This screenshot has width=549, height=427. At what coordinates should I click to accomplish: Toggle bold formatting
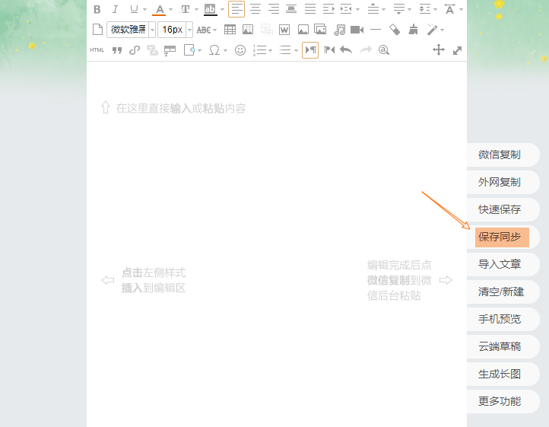tap(97, 9)
